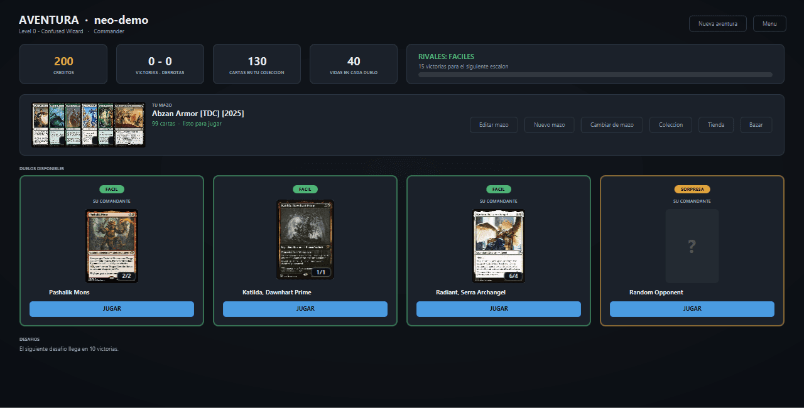
Task: Open the Menu button
Action: (769, 23)
